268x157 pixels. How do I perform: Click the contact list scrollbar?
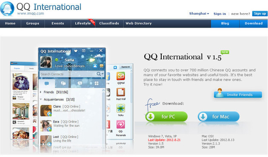click(x=103, y=111)
